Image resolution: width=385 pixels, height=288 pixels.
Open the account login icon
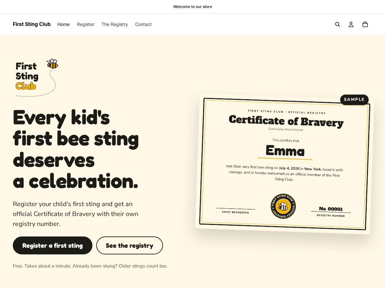(x=351, y=24)
